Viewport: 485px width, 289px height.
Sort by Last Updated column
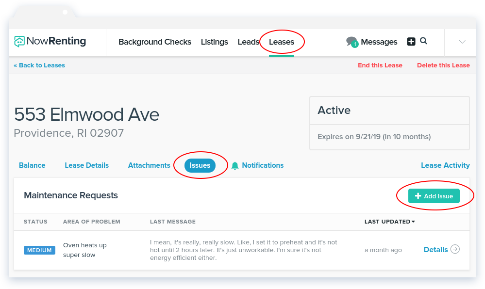389,222
